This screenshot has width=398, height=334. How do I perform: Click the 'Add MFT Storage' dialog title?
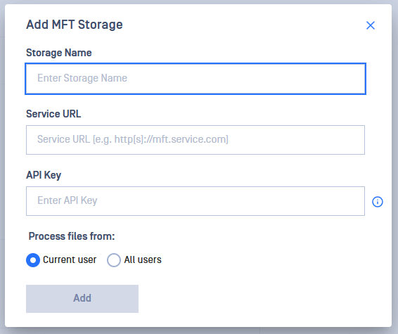[75, 25]
